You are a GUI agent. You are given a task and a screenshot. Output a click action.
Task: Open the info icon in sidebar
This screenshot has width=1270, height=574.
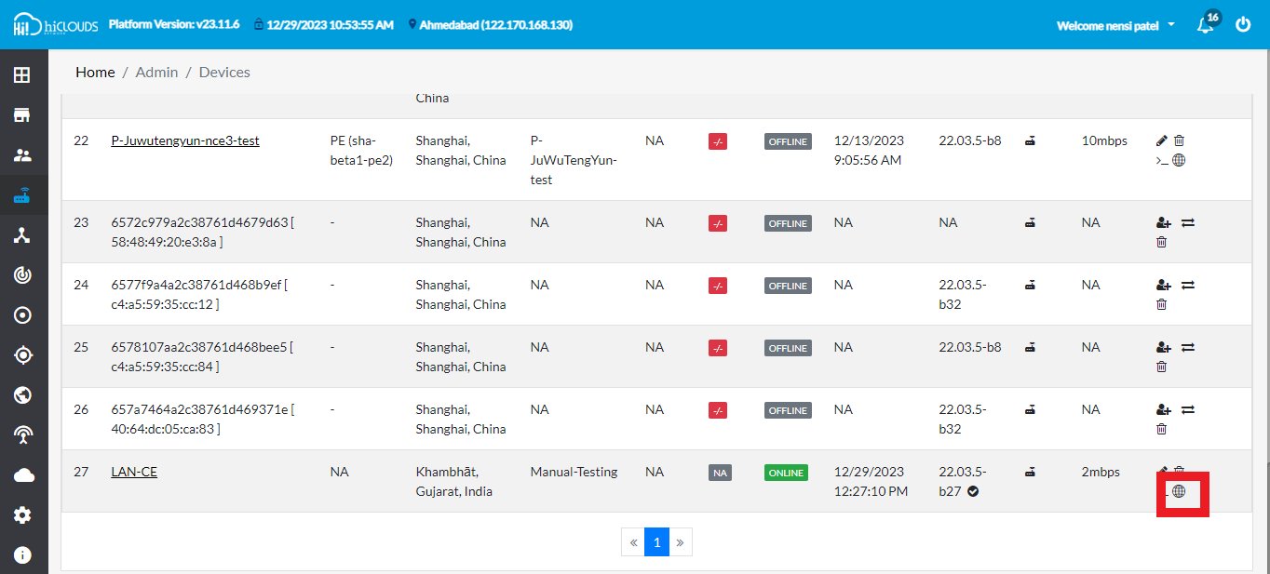click(22, 555)
